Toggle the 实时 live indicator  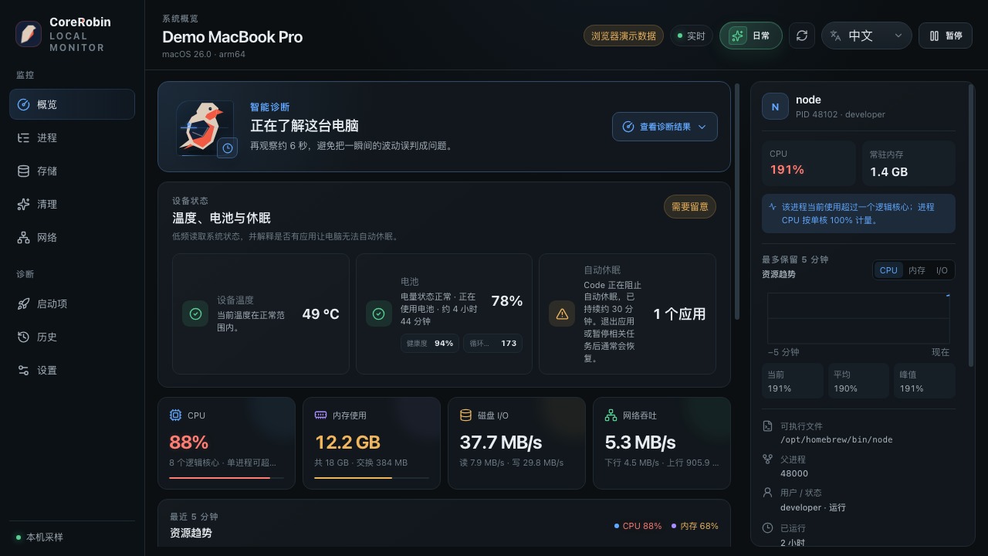691,36
